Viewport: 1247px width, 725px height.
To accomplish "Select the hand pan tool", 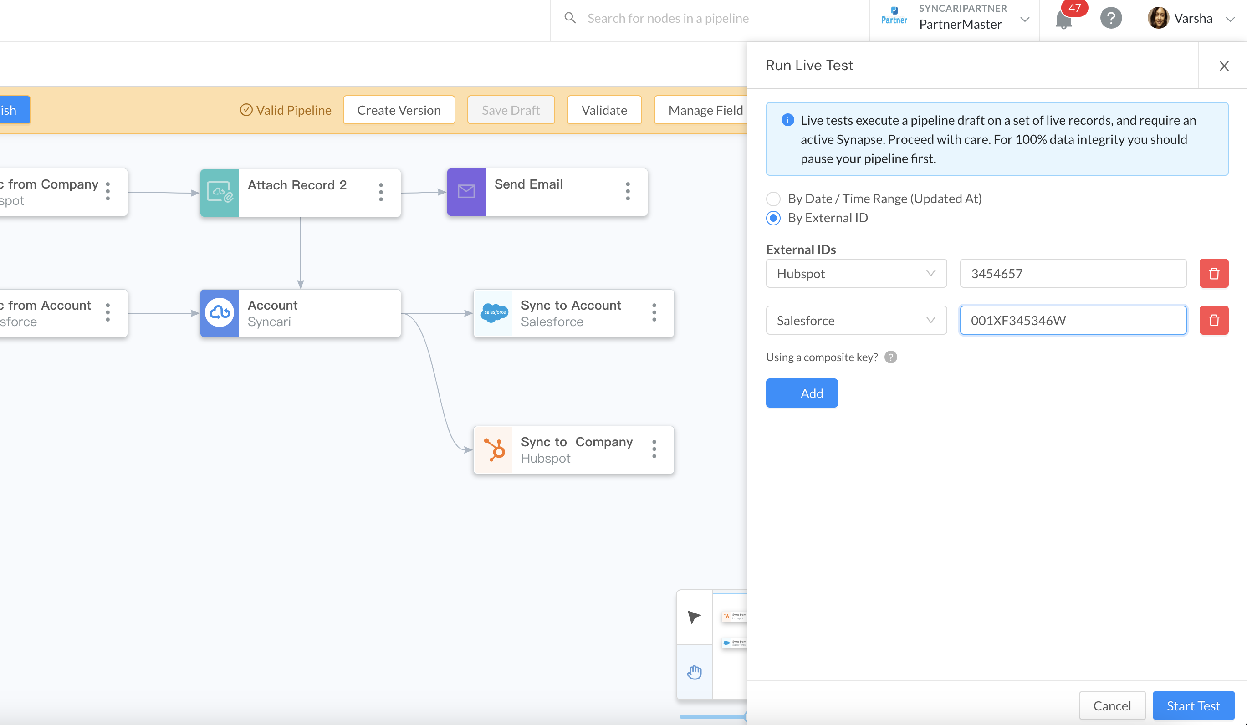I will click(694, 672).
